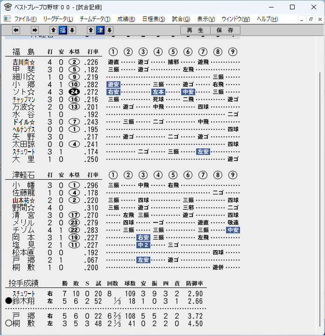Click player name 山本祐☆
325x336 pixels.
click(x=24, y=200)
